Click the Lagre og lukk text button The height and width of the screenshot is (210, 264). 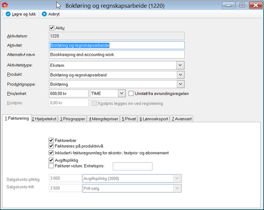point(24,14)
